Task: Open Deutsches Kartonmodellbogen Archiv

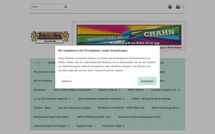Action: tap(139, 117)
